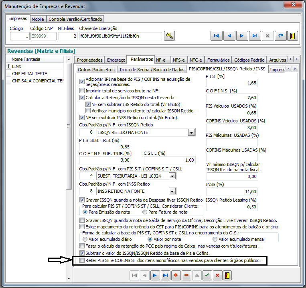
Task: Switch to the Mobile tab
Action: pyautogui.click(x=38, y=19)
